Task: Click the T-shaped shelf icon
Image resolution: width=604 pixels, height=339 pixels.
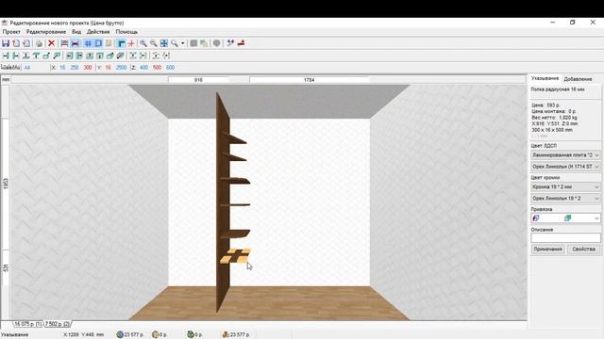Action: [x=36, y=56]
